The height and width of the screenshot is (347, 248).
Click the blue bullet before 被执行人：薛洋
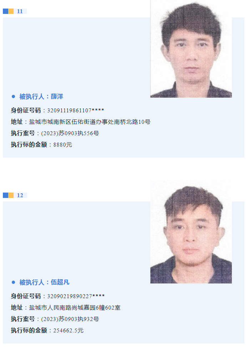(x=13, y=97)
